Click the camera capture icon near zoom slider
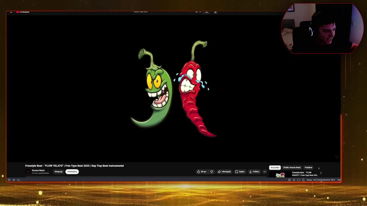This screenshot has width=367, height=206. 294,180
